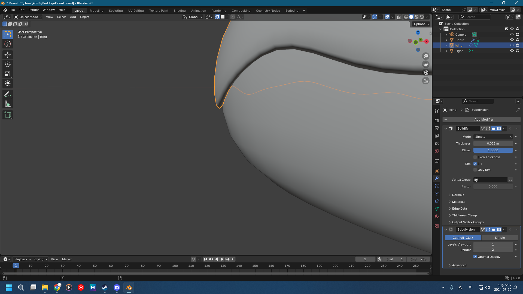Activate the Add Cube tool
Image resolution: width=523 pixels, height=294 pixels.
[8, 115]
